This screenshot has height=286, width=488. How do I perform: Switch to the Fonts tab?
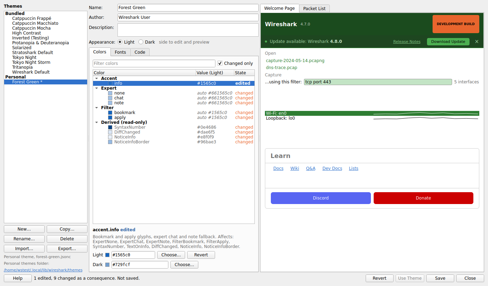pos(121,52)
